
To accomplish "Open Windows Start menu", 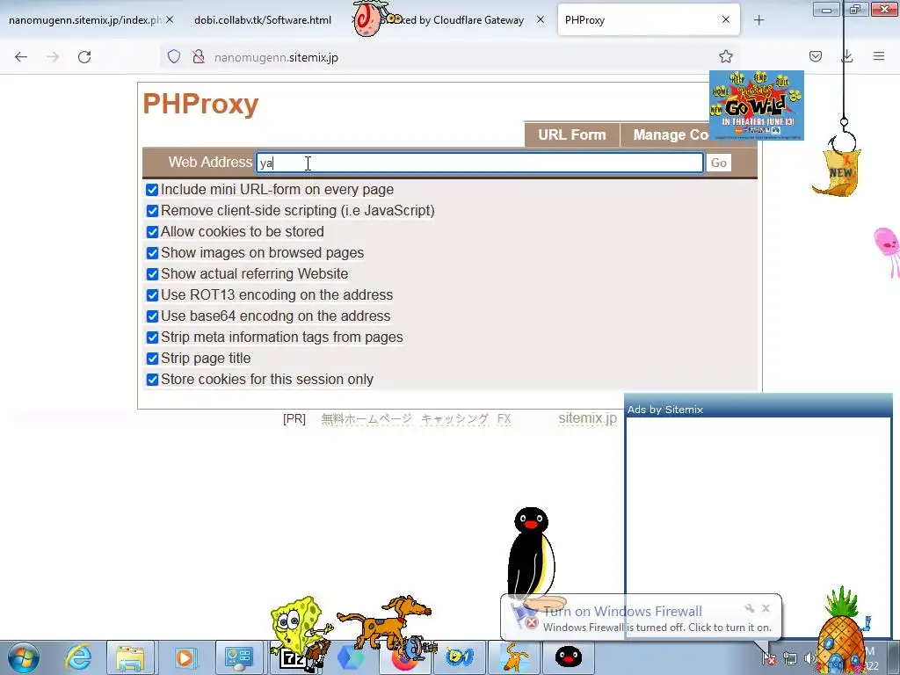I will (24, 657).
